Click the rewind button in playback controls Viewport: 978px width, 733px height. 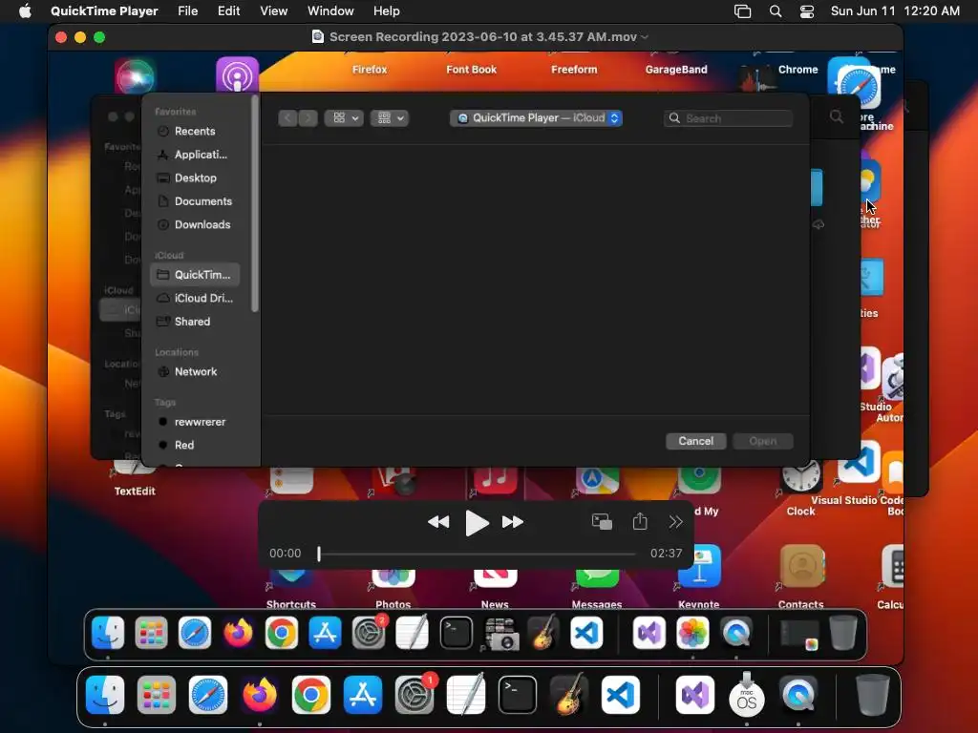(x=438, y=522)
